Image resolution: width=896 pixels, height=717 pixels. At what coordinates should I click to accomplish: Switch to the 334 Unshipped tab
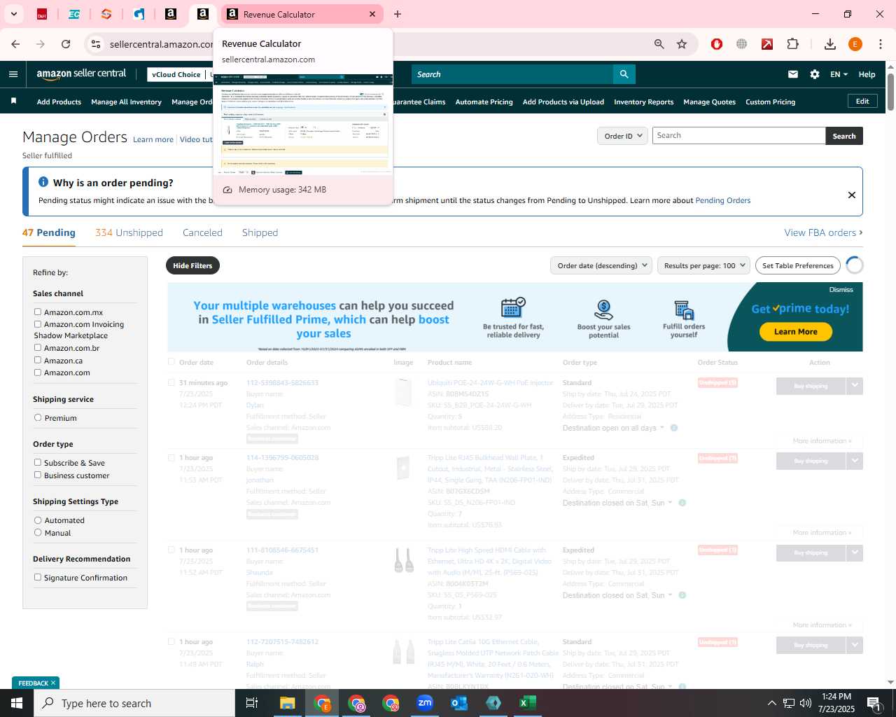pyautogui.click(x=129, y=232)
